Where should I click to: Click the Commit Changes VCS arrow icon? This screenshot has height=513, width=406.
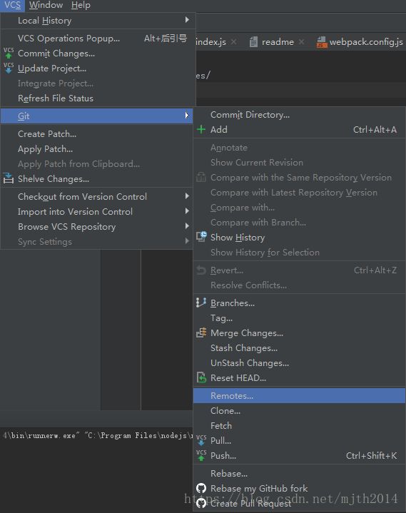(x=9, y=54)
